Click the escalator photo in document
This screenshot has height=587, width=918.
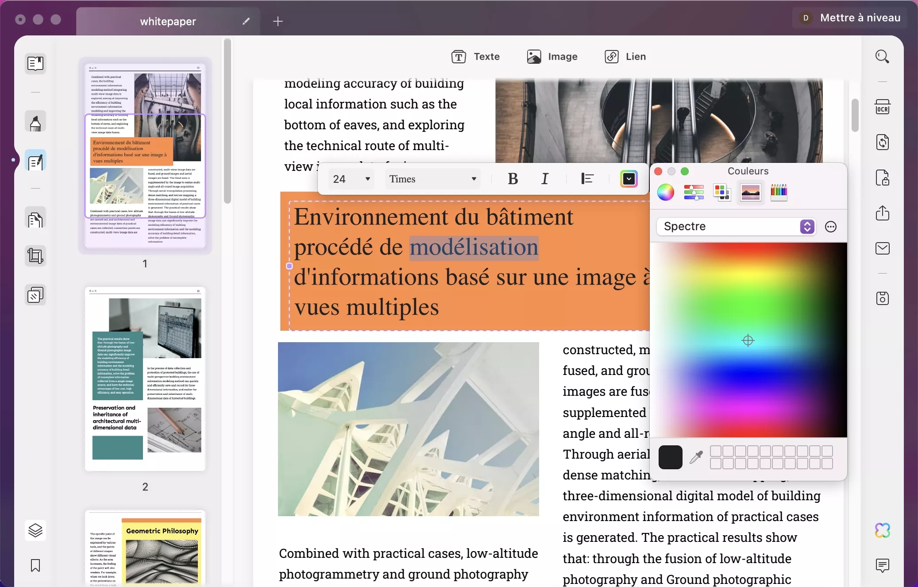coord(659,120)
